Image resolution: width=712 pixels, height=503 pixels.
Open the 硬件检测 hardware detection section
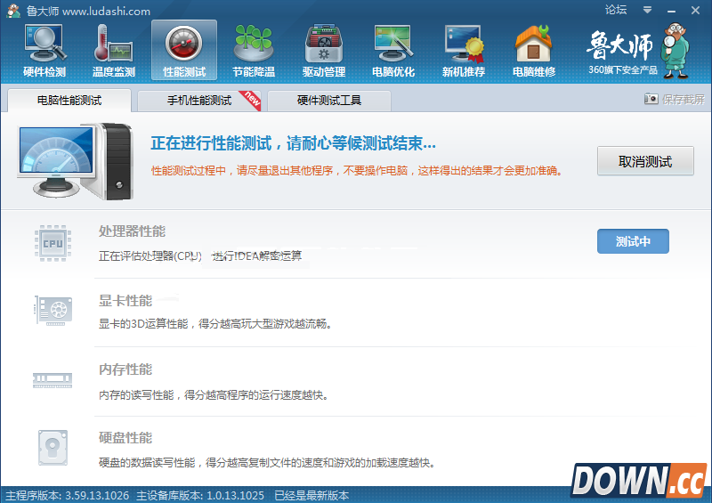tap(44, 50)
